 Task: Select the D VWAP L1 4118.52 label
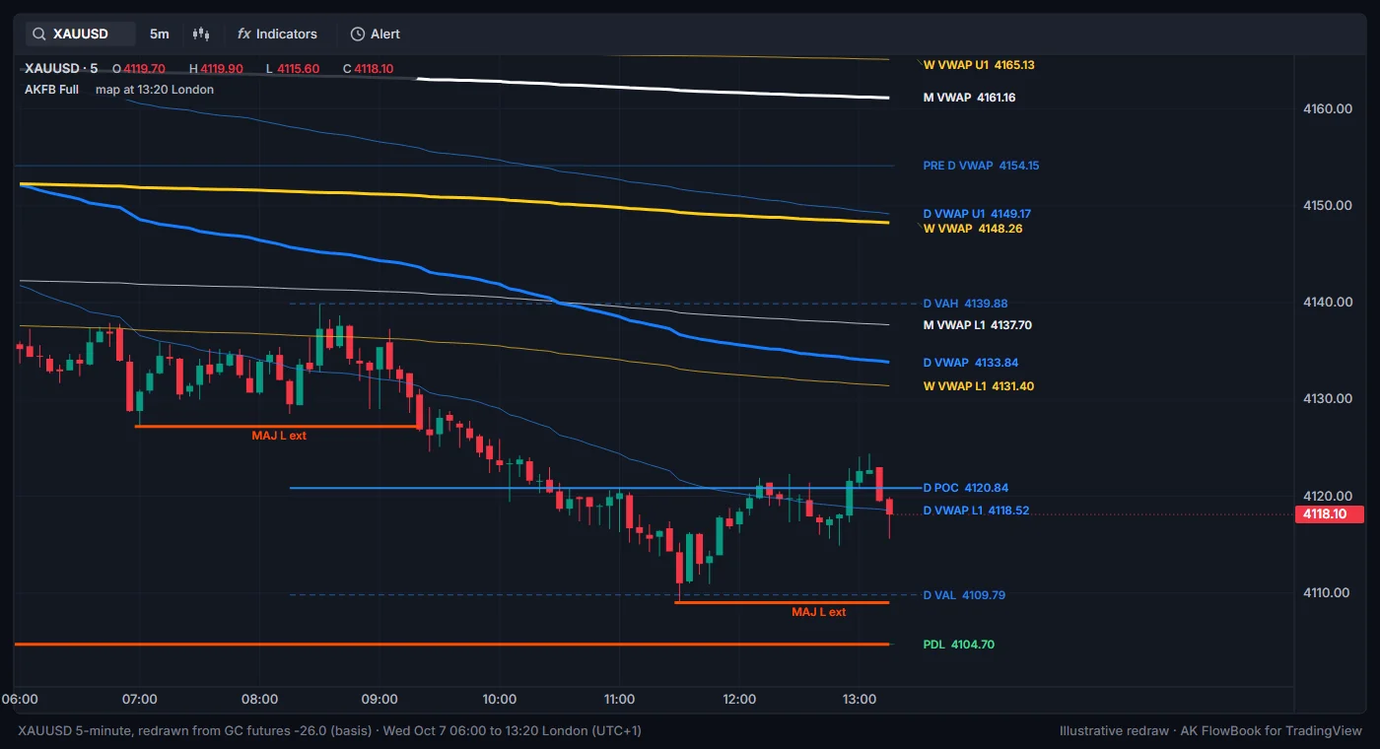click(976, 511)
